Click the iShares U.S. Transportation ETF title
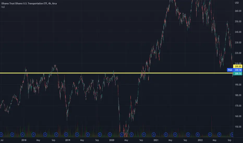Viewport: 243px width, 143px height. click(29, 3)
